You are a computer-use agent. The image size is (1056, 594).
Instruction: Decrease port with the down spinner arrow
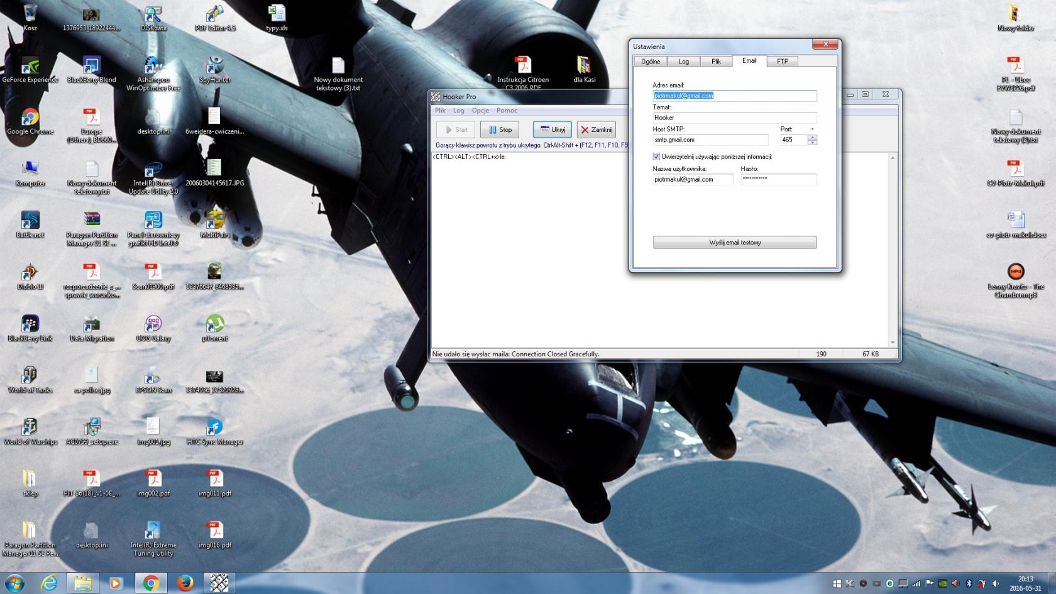(x=812, y=143)
